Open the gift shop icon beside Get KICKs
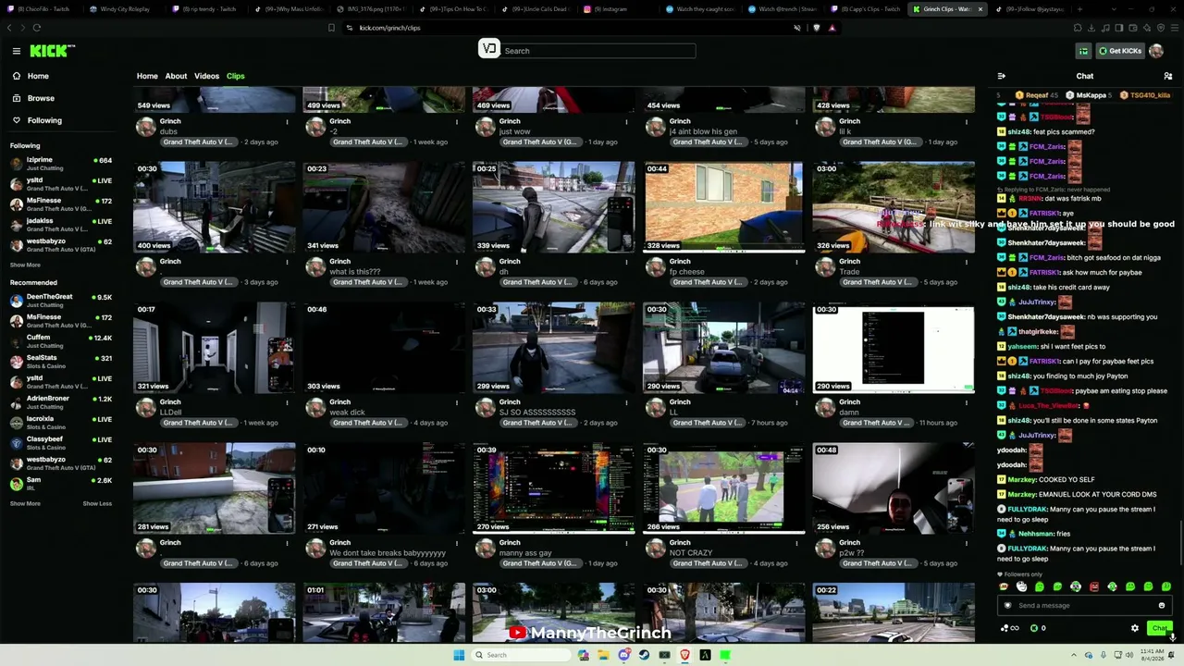Screen dimensions: 1184x666 1083,51
